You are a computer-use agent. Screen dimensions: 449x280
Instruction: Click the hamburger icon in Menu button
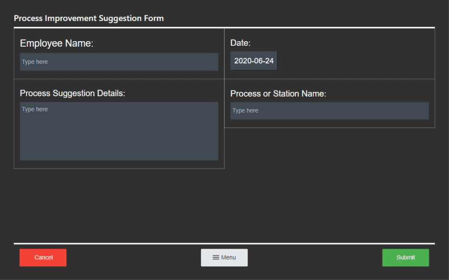(216, 257)
